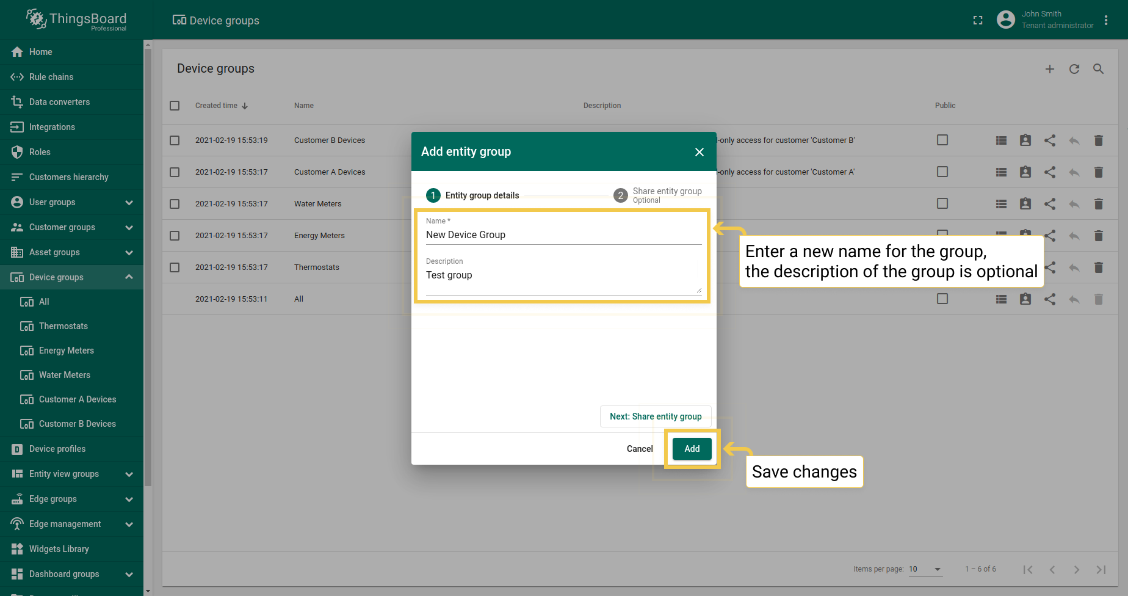The height and width of the screenshot is (596, 1128).
Task: Open the items per page dropdown
Action: tap(925, 569)
